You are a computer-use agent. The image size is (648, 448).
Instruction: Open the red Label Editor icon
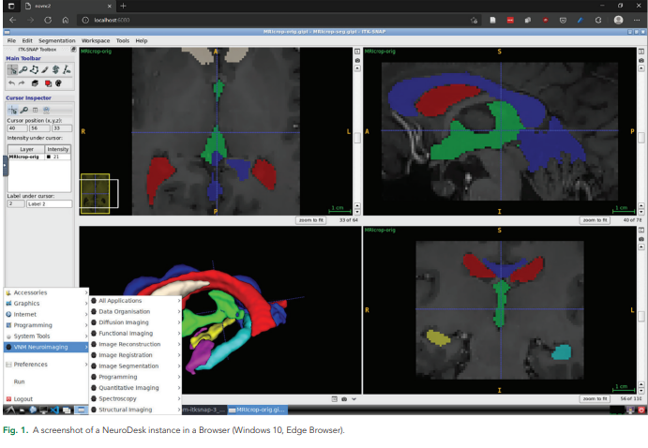pos(48,83)
